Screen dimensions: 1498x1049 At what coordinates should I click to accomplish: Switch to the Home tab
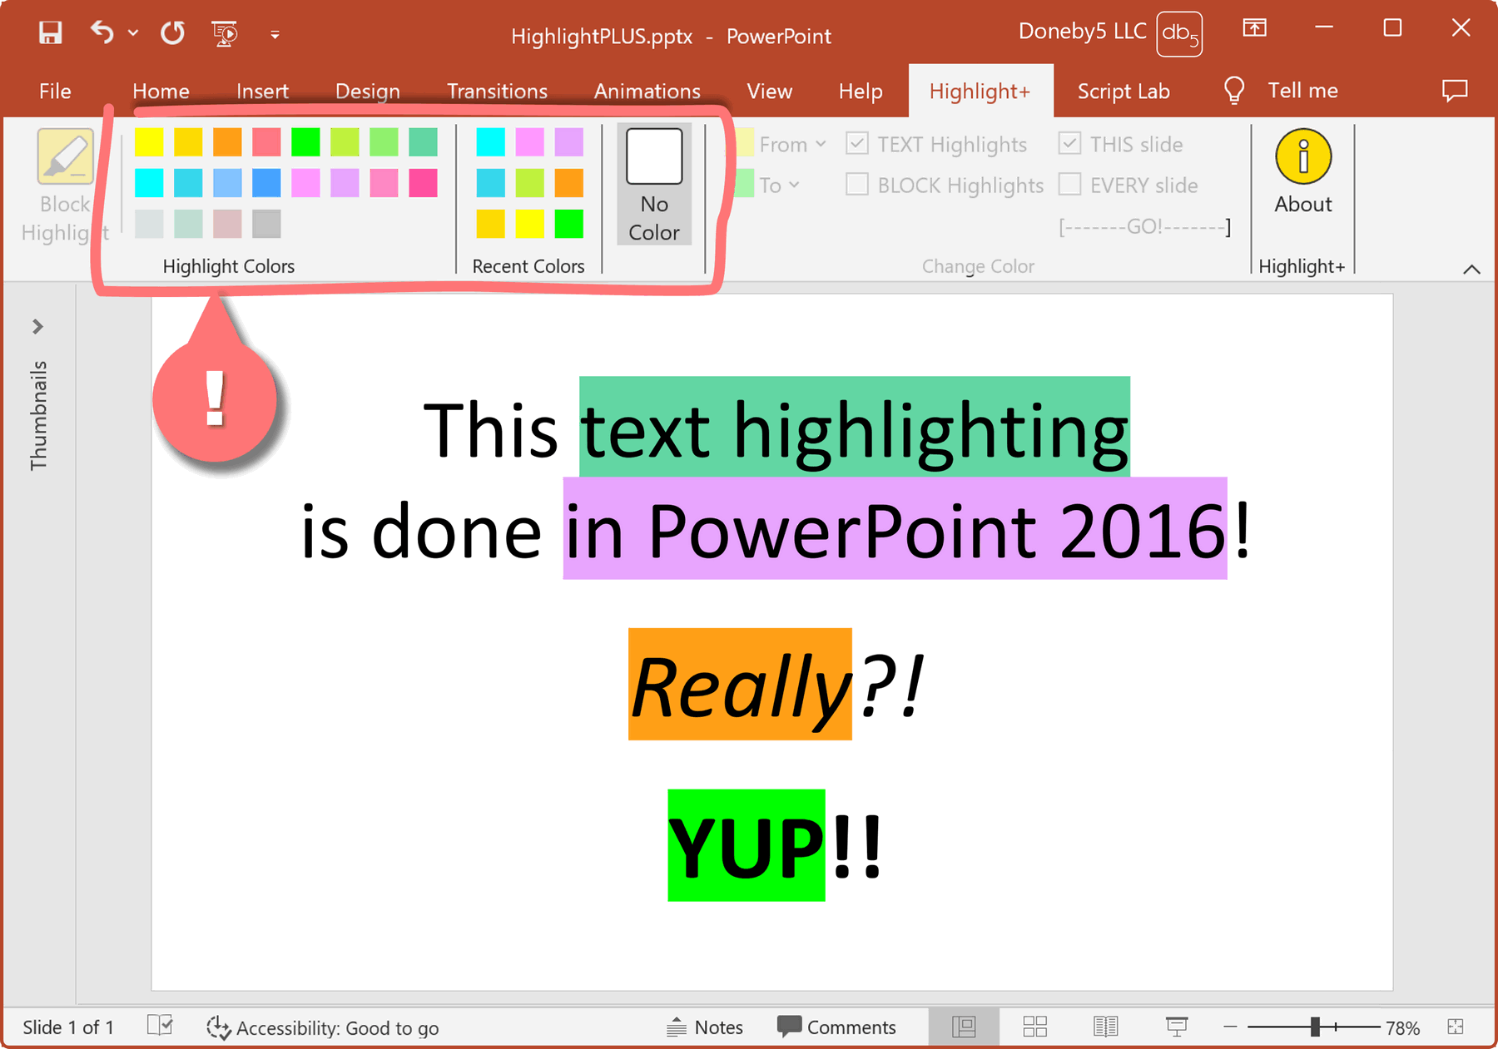pyautogui.click(x=161, y=91)
